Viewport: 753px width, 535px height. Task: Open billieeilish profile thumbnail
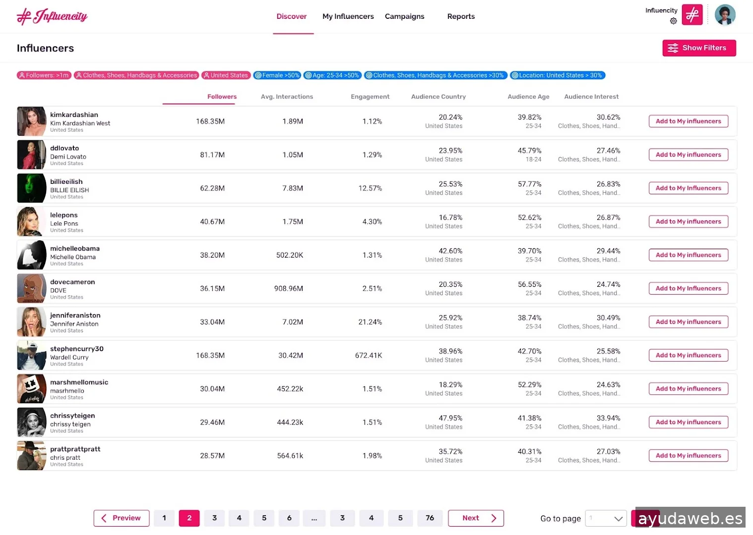(32, 188)
